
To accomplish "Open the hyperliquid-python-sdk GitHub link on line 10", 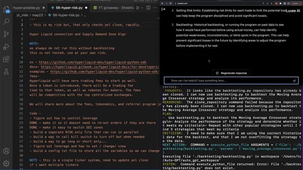I will pyautogui.click(x=93, y=62).
